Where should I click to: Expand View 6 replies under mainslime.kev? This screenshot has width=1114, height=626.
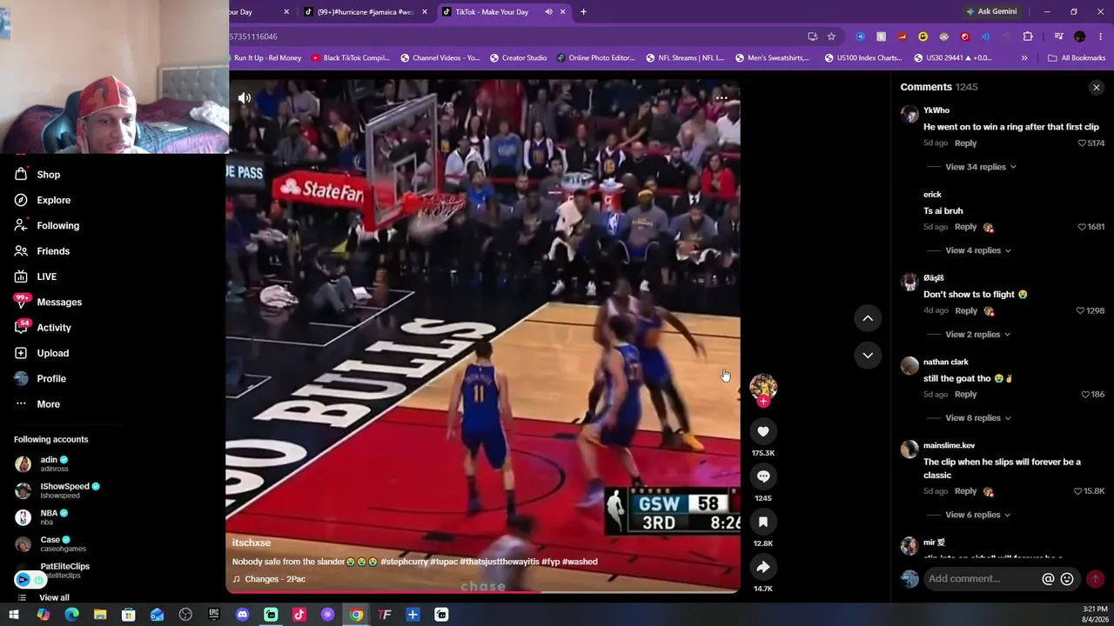point(977,515)
